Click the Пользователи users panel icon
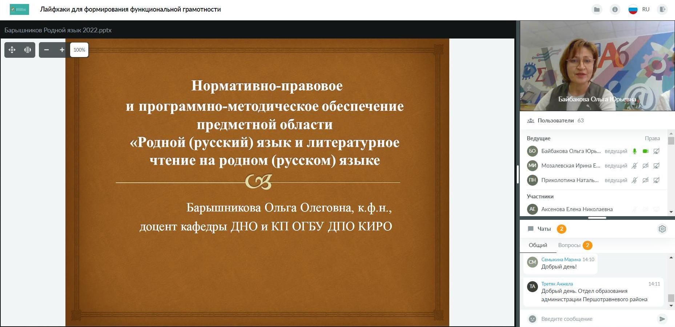The image size is (675, 327). (531, 121)
